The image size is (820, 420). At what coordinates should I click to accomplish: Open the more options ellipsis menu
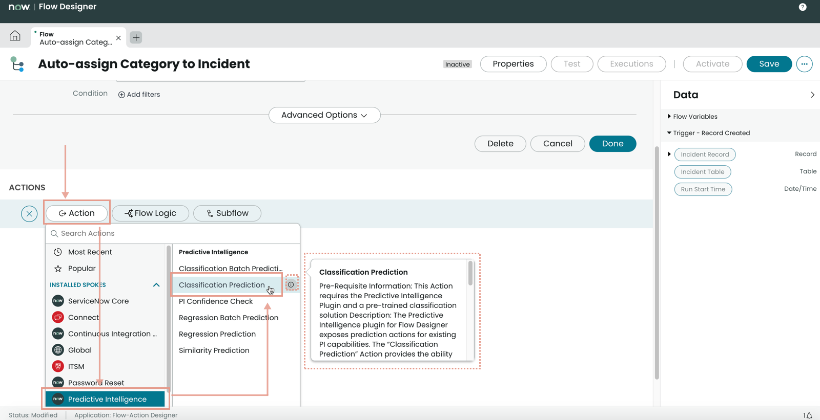(804, 64)
